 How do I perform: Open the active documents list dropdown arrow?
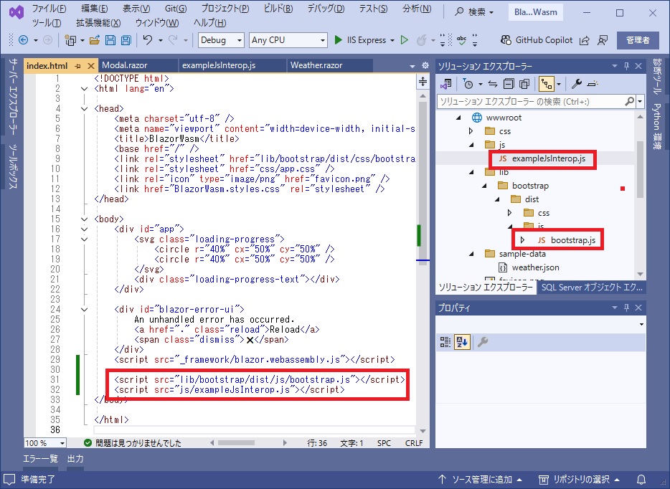pos(412,66)
